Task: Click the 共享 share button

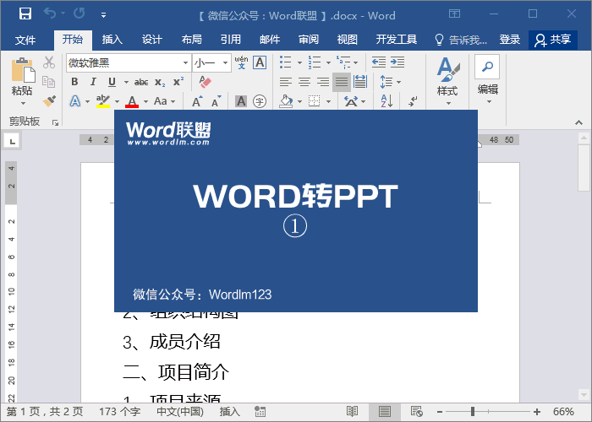Action: pos(553,40)
